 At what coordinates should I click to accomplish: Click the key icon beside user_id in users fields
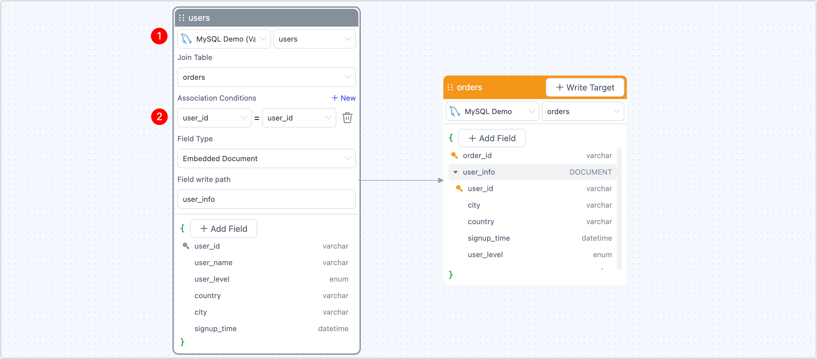point(186,246)
